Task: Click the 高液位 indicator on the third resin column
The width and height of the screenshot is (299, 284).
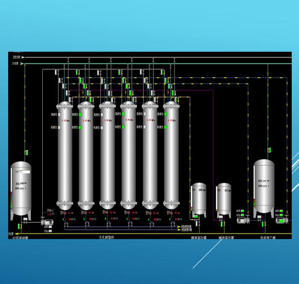Action: pyautogui.click(x=102, y=115)
